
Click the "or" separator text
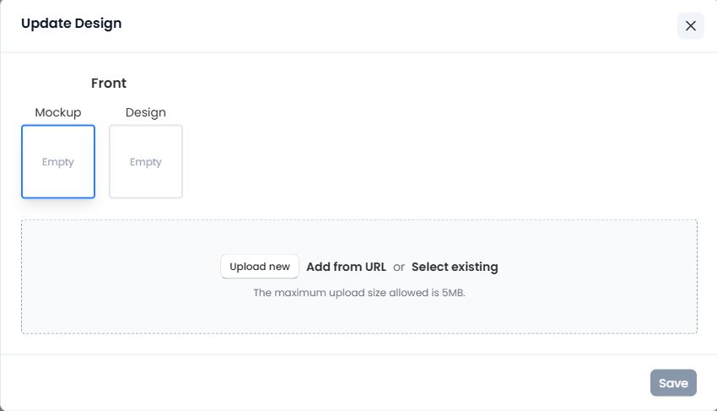pyautogui.click(x=399, y=267)
